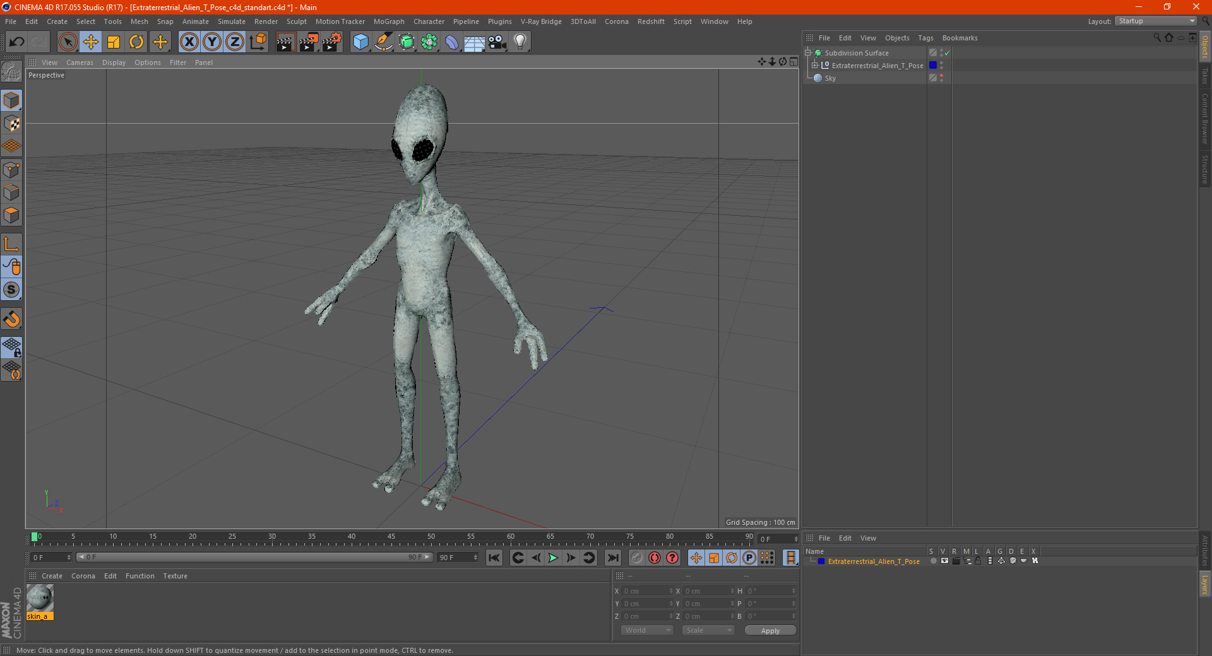Open Object Manager Tags menu

[x=925, y=38]
